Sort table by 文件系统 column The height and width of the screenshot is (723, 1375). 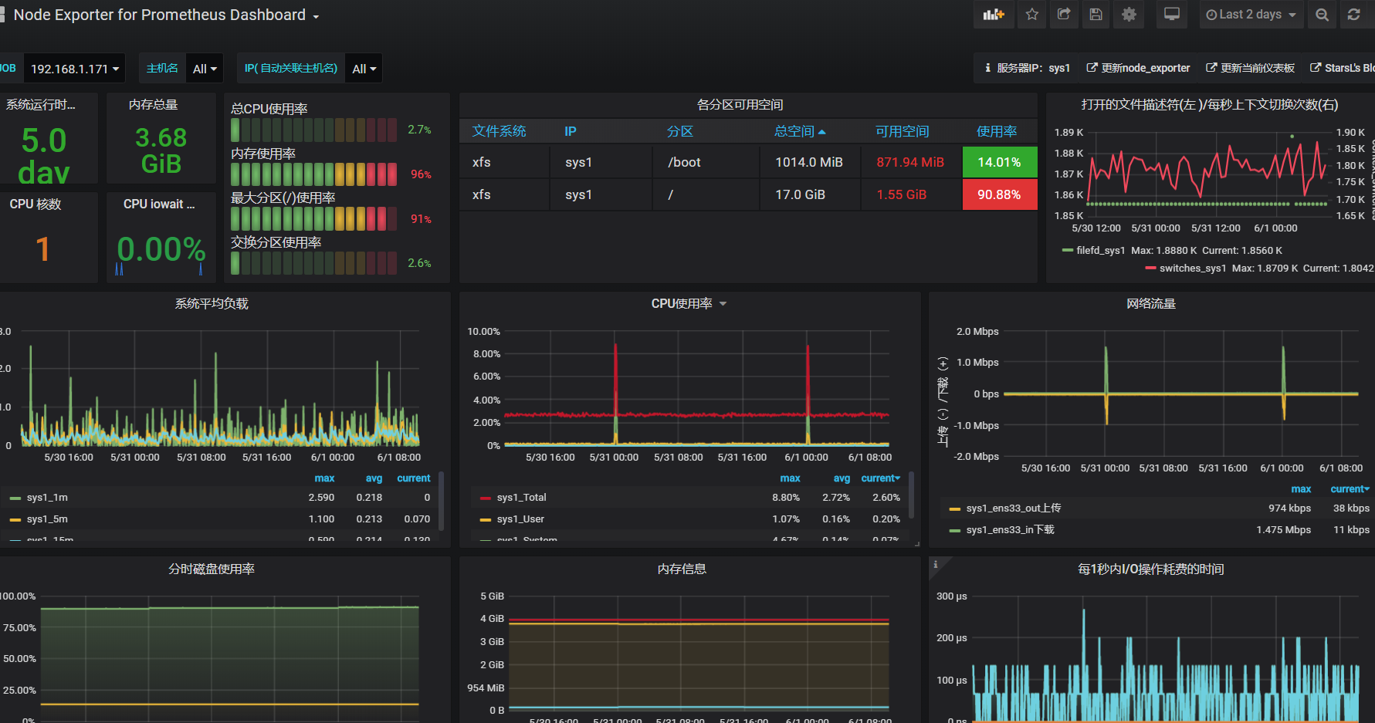[x=499, y=131]
